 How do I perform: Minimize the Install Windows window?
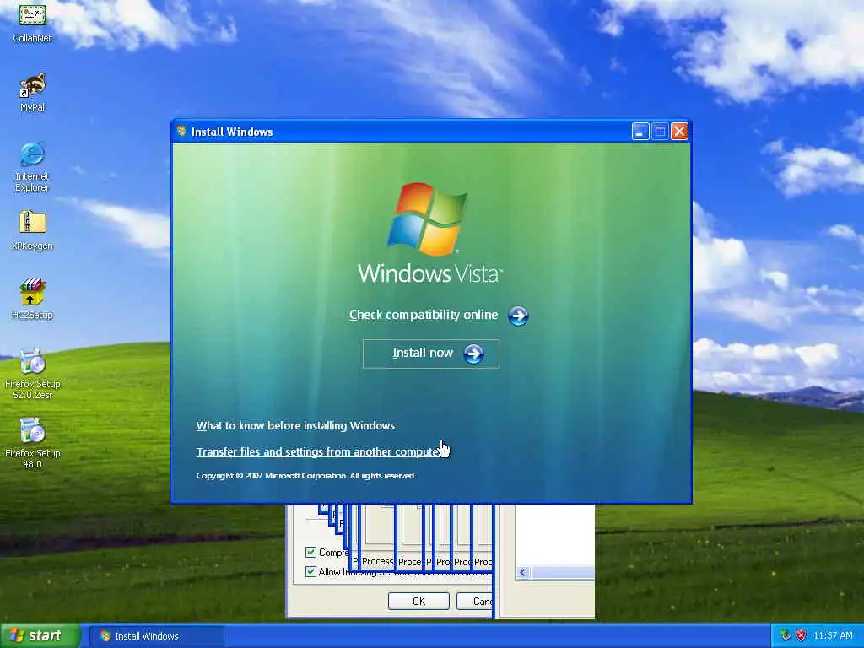[x=640, y=131]
